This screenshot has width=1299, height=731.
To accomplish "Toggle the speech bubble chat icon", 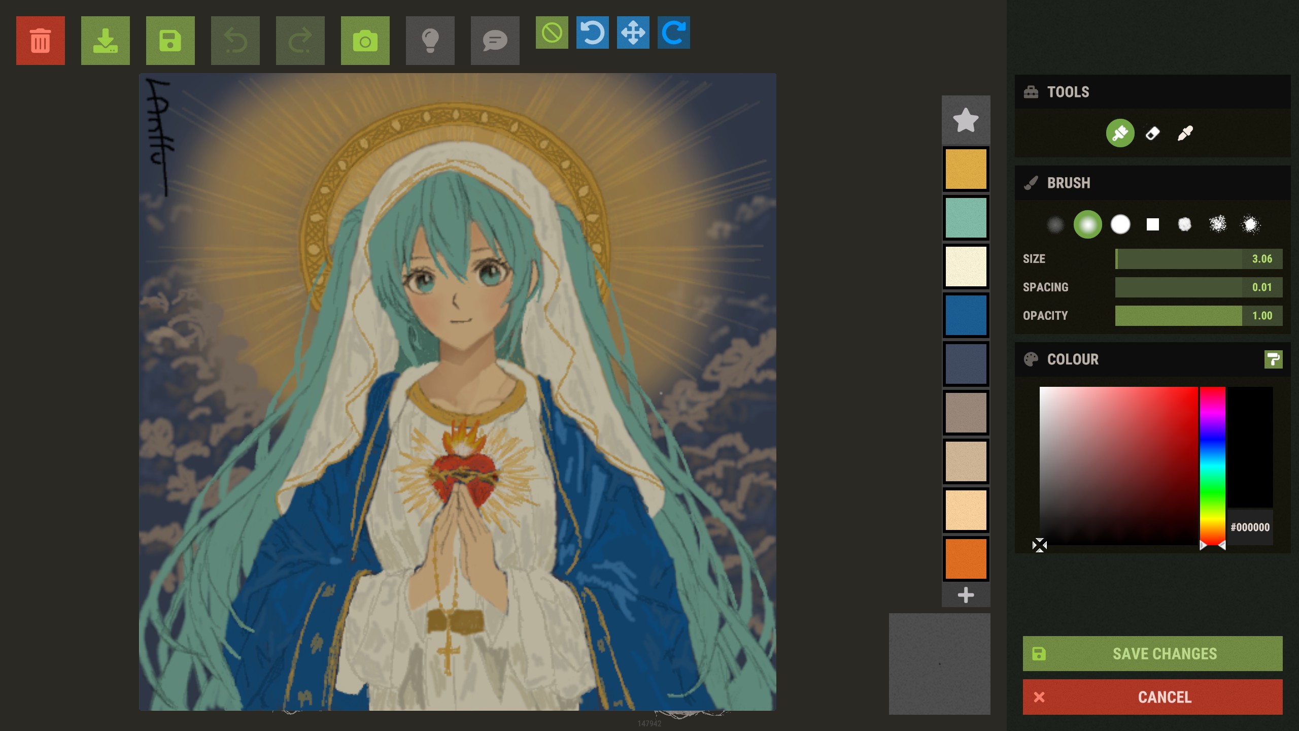I will [495, 41].
